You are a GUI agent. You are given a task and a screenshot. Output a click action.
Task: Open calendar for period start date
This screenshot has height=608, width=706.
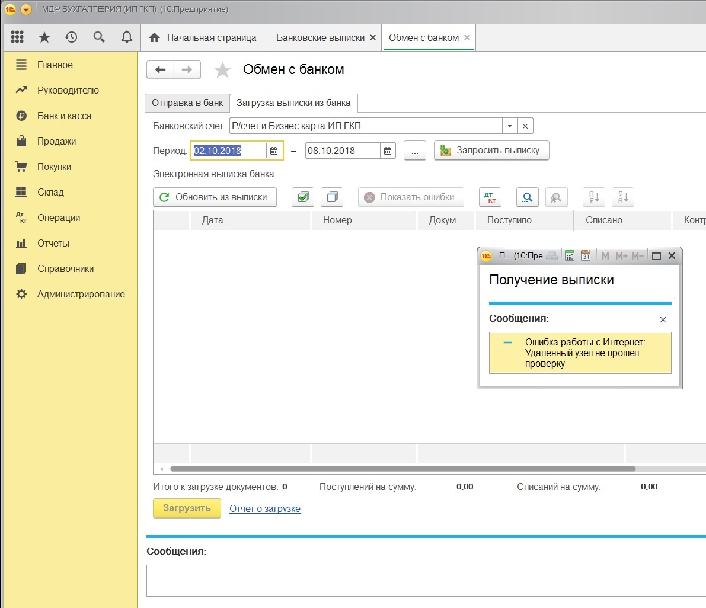pos(274,151)
